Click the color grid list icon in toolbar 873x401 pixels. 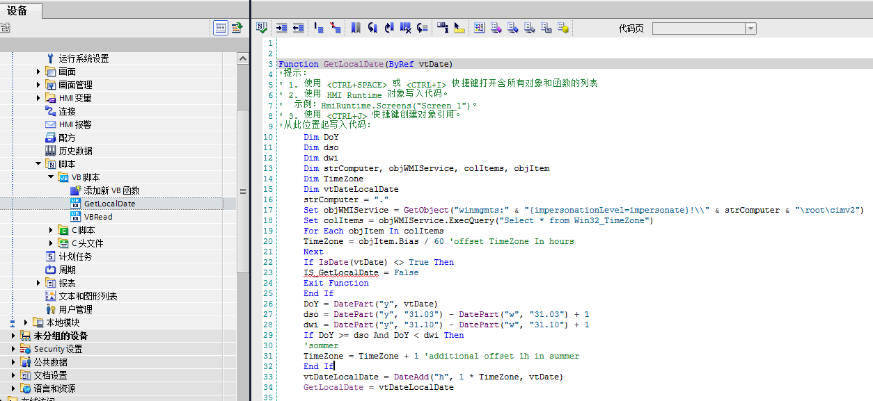pyautogui.click(x=480, y=28)
